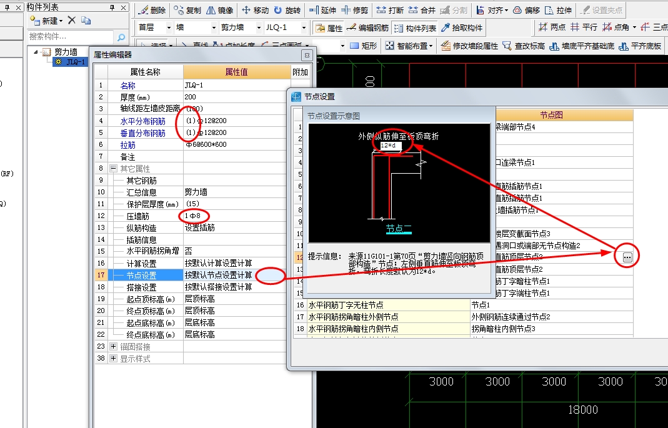Expand the 锚固搭接 property group
The width and height of the screenshot is (668, 428).
(x=113, y=347)
